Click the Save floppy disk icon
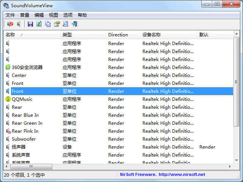The image size is (243, 182). pos(30,24)
